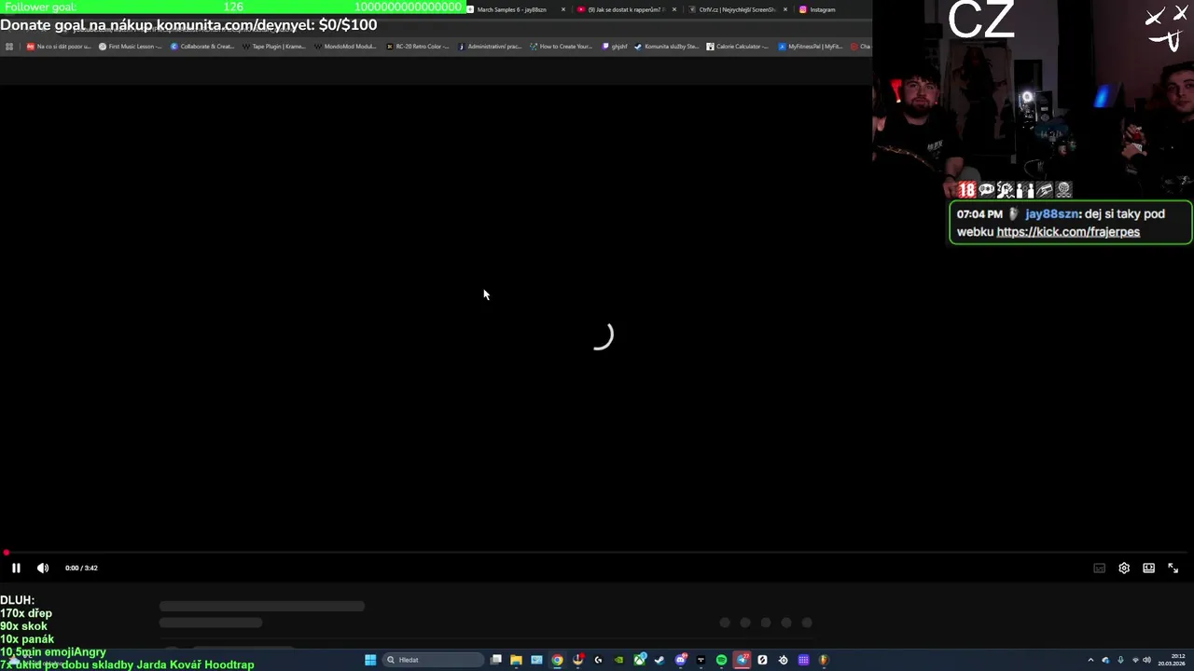Viewport: 1194px width, 671px height.
Task: Open File Explorer from taskbar
Action: click(x=516, y=660)
